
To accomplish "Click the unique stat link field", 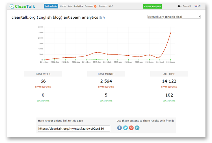I will (74, 129).
